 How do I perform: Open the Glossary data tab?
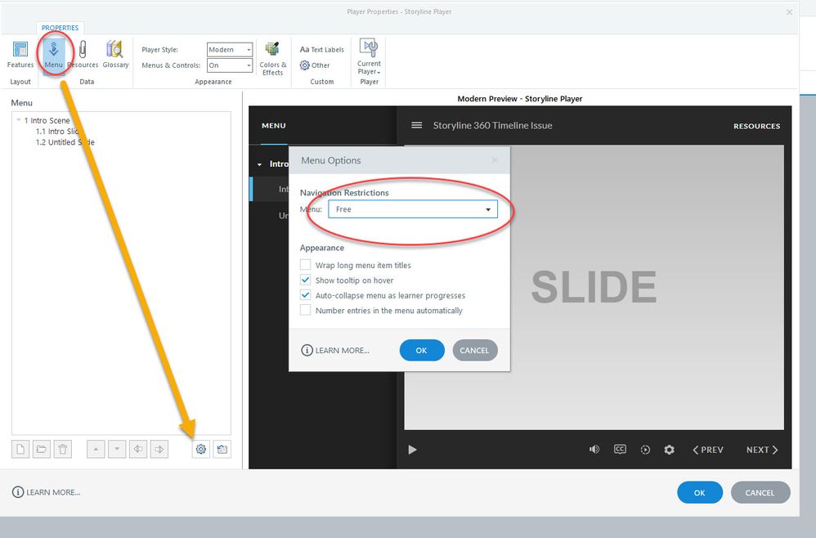[x=115, y=54]
